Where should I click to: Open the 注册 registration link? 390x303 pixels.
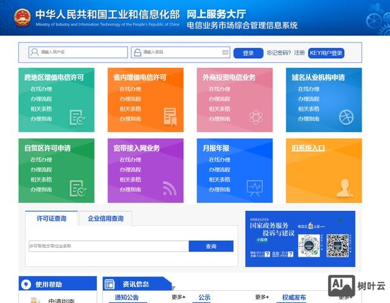(299, 53)
